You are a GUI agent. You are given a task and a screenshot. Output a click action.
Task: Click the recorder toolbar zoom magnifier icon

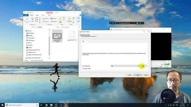tap(115, 23)
